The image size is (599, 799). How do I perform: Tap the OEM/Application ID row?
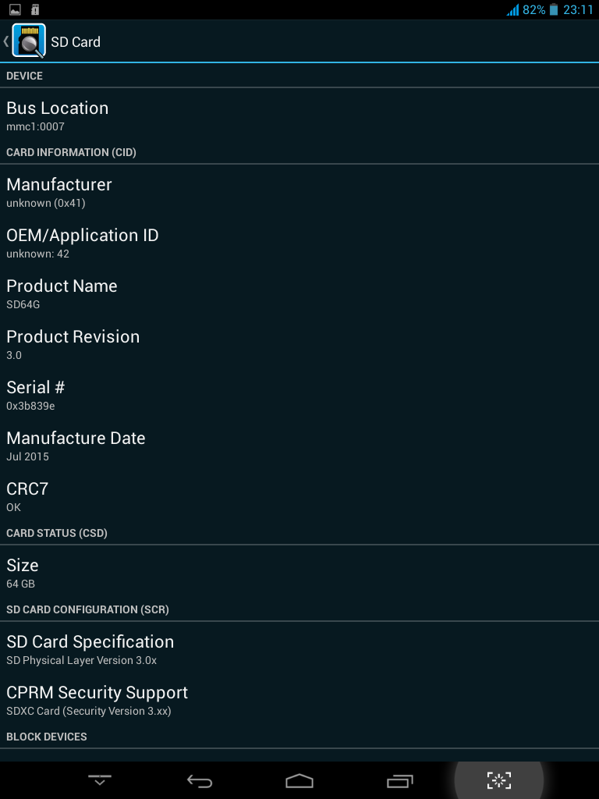click(x=299, y=243)
